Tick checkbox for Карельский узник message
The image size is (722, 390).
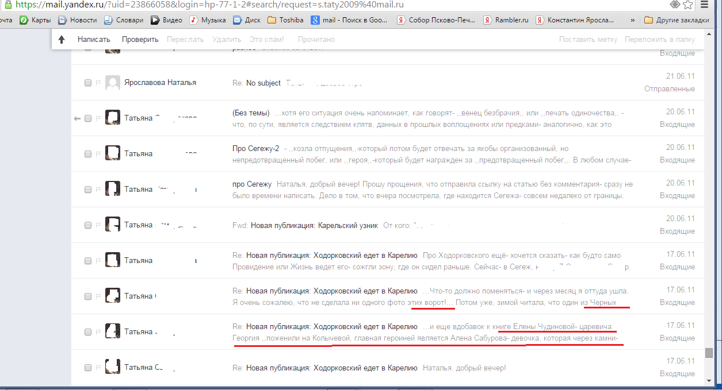click(x=88, y=225)
